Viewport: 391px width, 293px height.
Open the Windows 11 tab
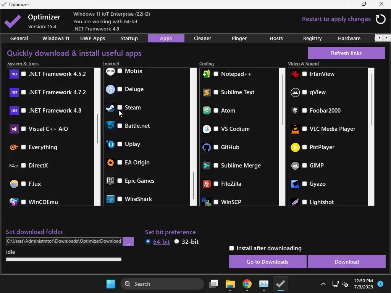pyautogui.click(x=56, y=39)
